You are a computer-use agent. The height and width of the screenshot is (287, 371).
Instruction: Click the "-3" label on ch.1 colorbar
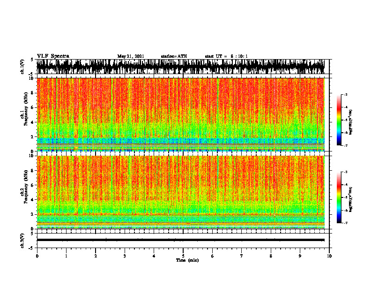[346, 95]
